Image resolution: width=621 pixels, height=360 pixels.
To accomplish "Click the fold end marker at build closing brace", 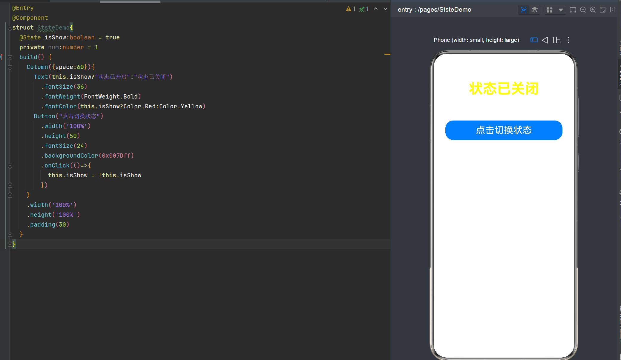I will (x=10, y=234).
